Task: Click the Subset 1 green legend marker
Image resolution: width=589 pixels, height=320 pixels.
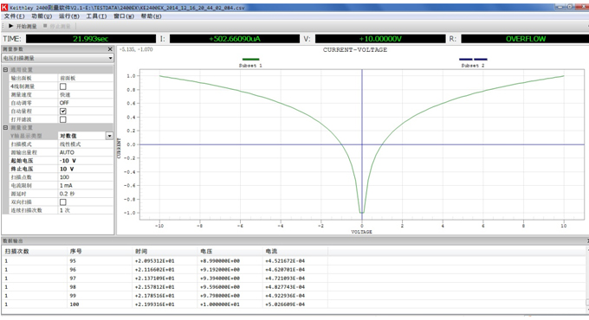Action: coord(251,60)
